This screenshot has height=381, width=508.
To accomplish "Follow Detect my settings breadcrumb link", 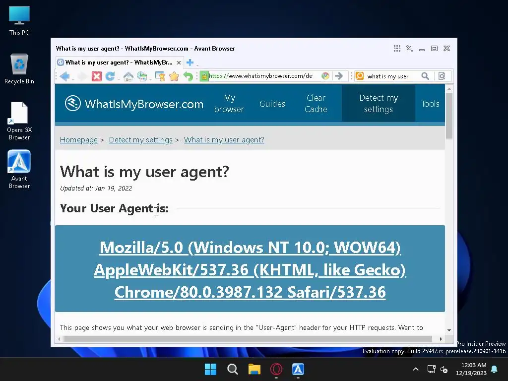I will 140,139.
